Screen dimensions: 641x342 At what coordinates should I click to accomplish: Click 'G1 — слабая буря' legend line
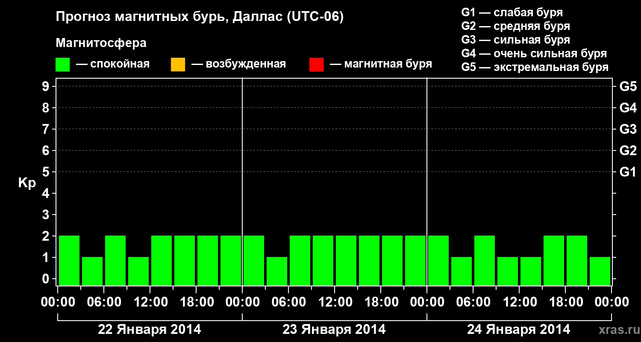click(x=512, y=12)
